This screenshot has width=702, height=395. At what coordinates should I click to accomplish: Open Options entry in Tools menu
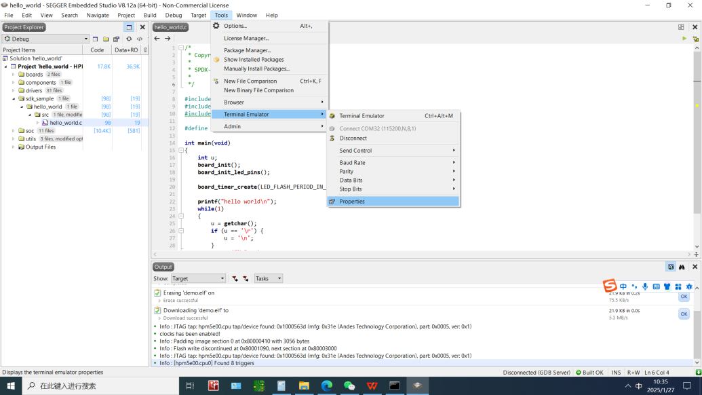[x=269, y=26]
